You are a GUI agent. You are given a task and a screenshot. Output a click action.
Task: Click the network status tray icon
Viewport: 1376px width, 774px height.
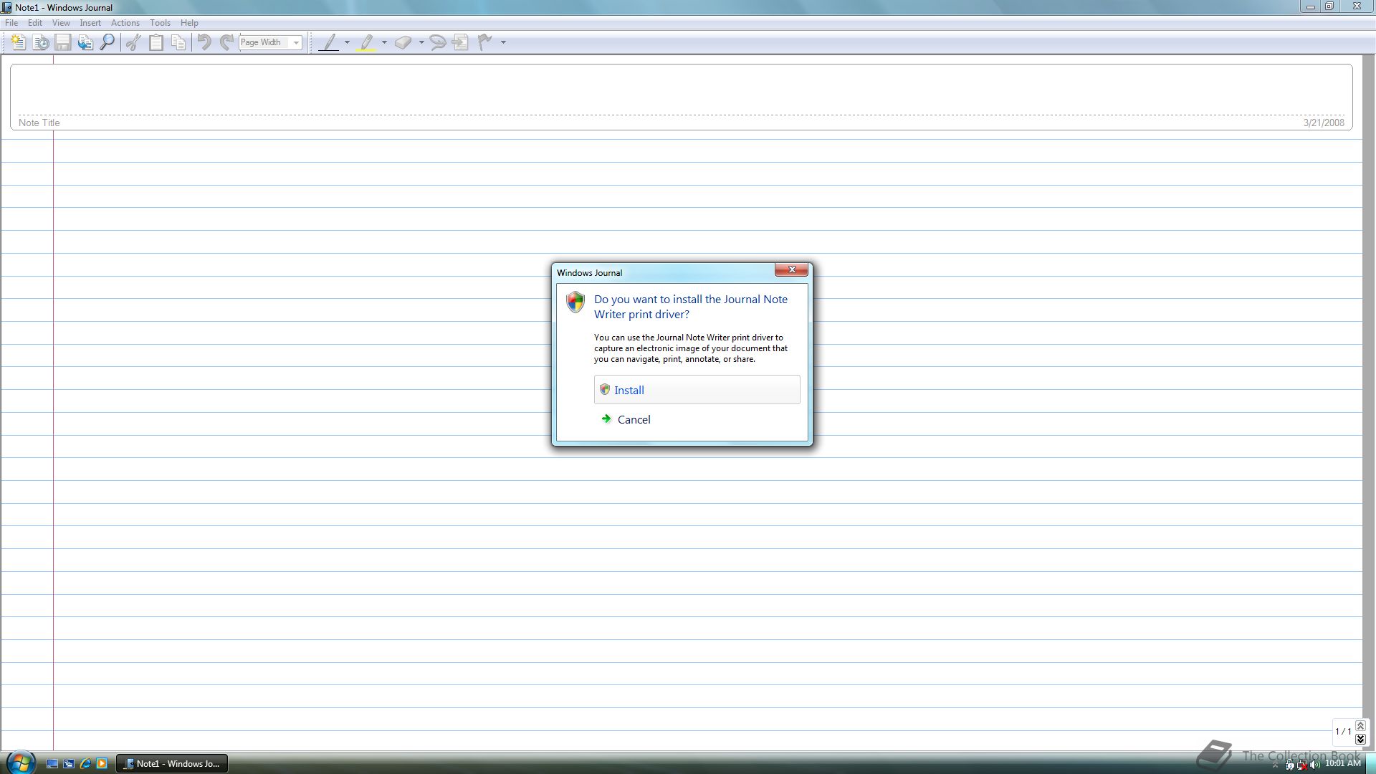click(x=1301, y=765)
